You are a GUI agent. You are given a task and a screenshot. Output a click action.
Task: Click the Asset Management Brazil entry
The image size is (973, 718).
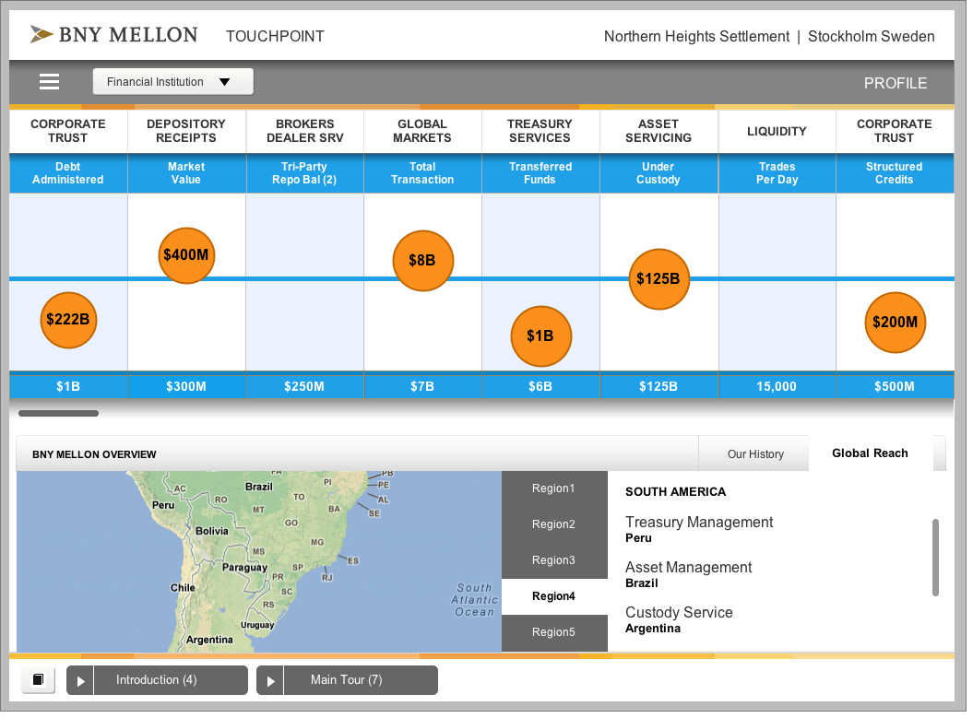pos(688,575)
